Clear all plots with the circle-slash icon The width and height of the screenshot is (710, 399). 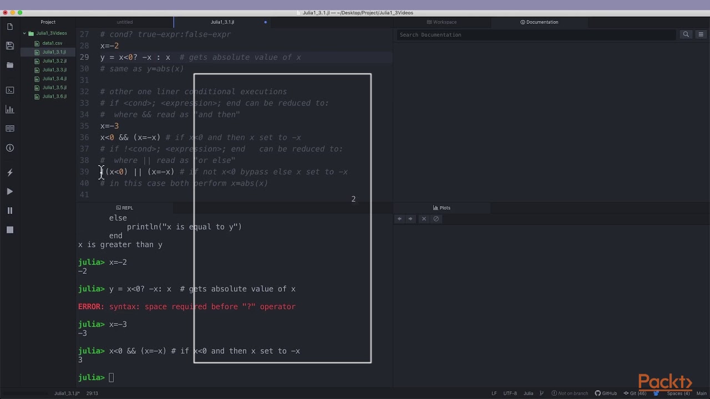436,219
